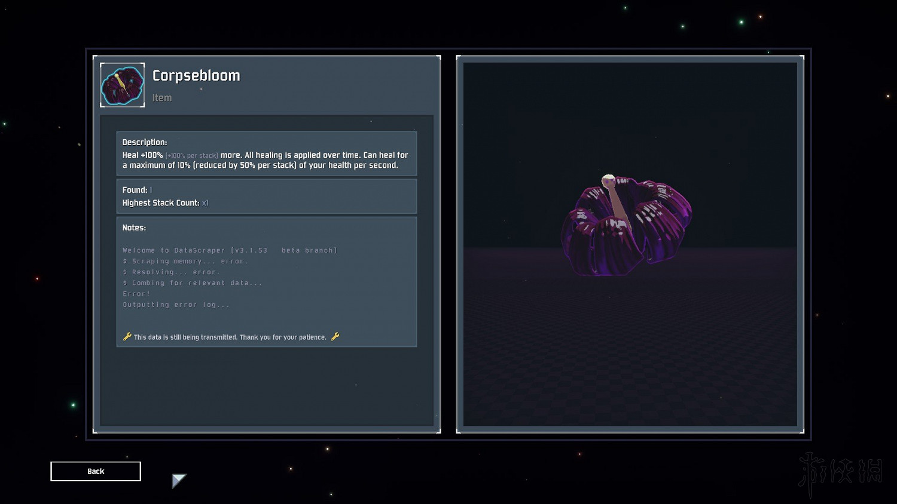Click the "data is still being transmitted" message

230,337
